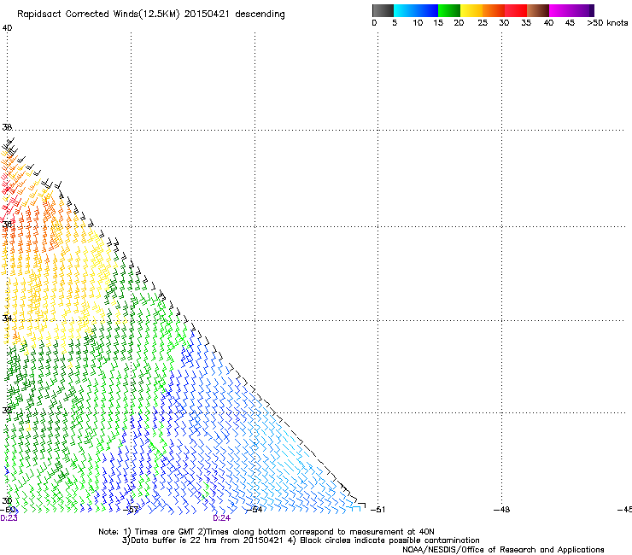Click the gray 0-5 knots legend segment

[x=383, y=10]
